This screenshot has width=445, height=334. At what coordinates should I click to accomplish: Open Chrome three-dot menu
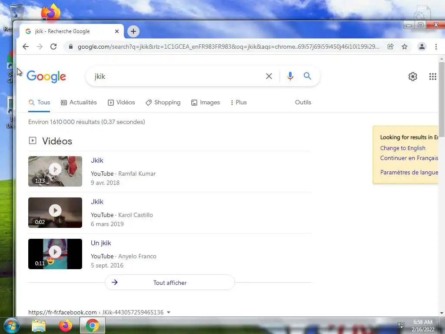click(x=436, y=47)
